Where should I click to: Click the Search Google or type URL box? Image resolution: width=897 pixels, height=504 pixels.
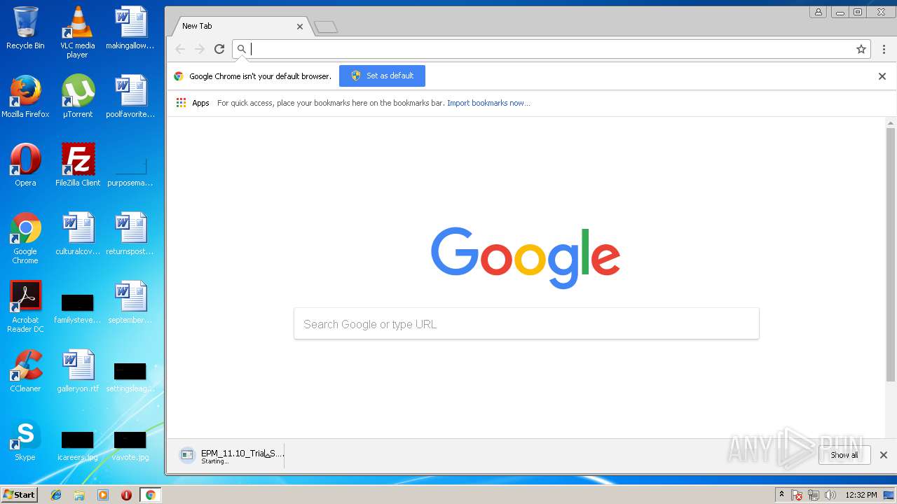tap(526, 324)
